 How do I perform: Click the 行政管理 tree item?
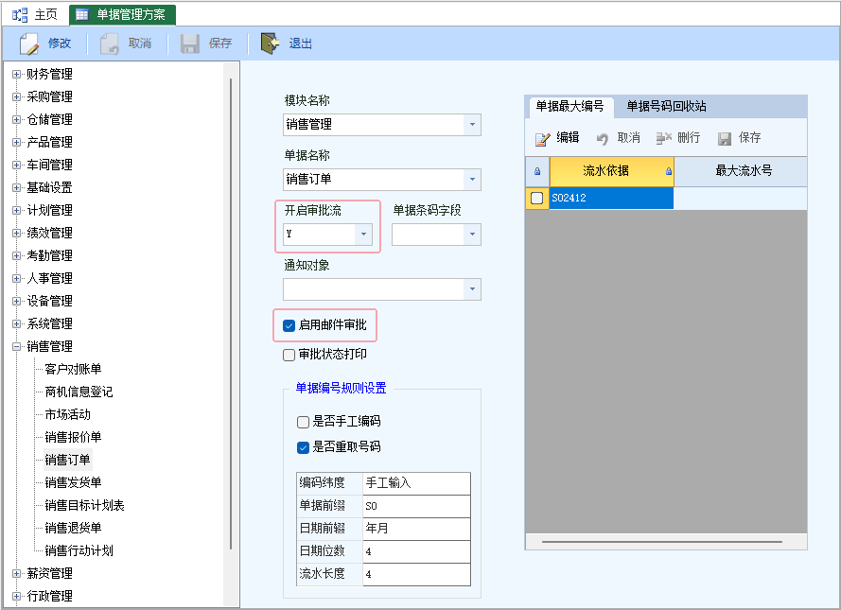coord(49,596)
